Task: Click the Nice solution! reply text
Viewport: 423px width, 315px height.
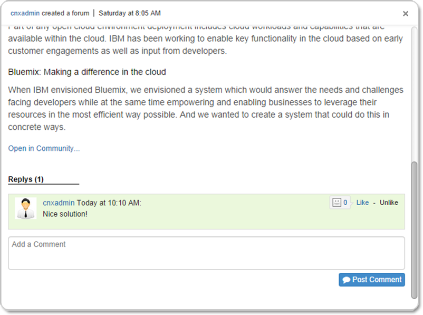Action: pos(65,214)
